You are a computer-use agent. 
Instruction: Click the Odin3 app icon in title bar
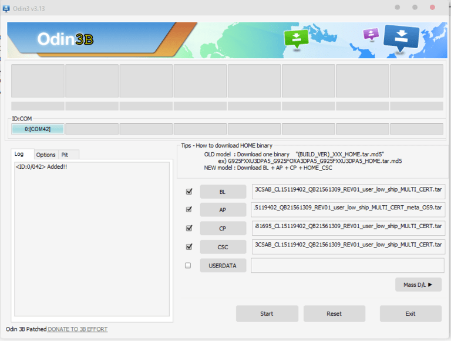click(x=6, y=9)
